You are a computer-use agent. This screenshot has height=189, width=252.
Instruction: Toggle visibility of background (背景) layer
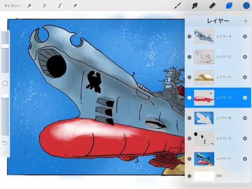click(x=189, y=176)
